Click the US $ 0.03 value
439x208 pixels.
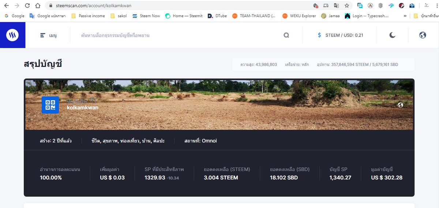click(x=112, y=178)
